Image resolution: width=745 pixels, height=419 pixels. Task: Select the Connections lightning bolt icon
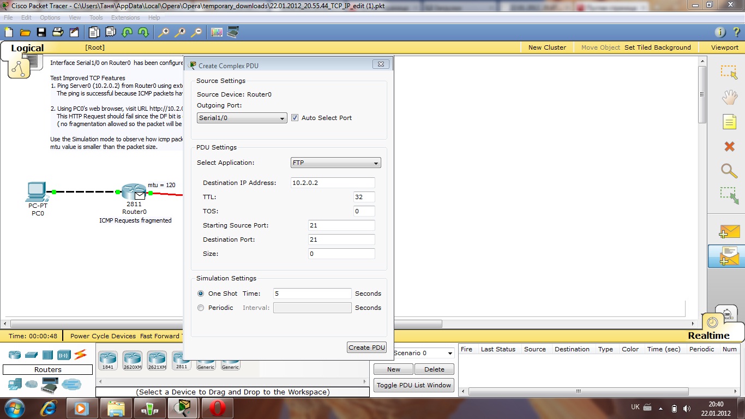coord(81,355)
